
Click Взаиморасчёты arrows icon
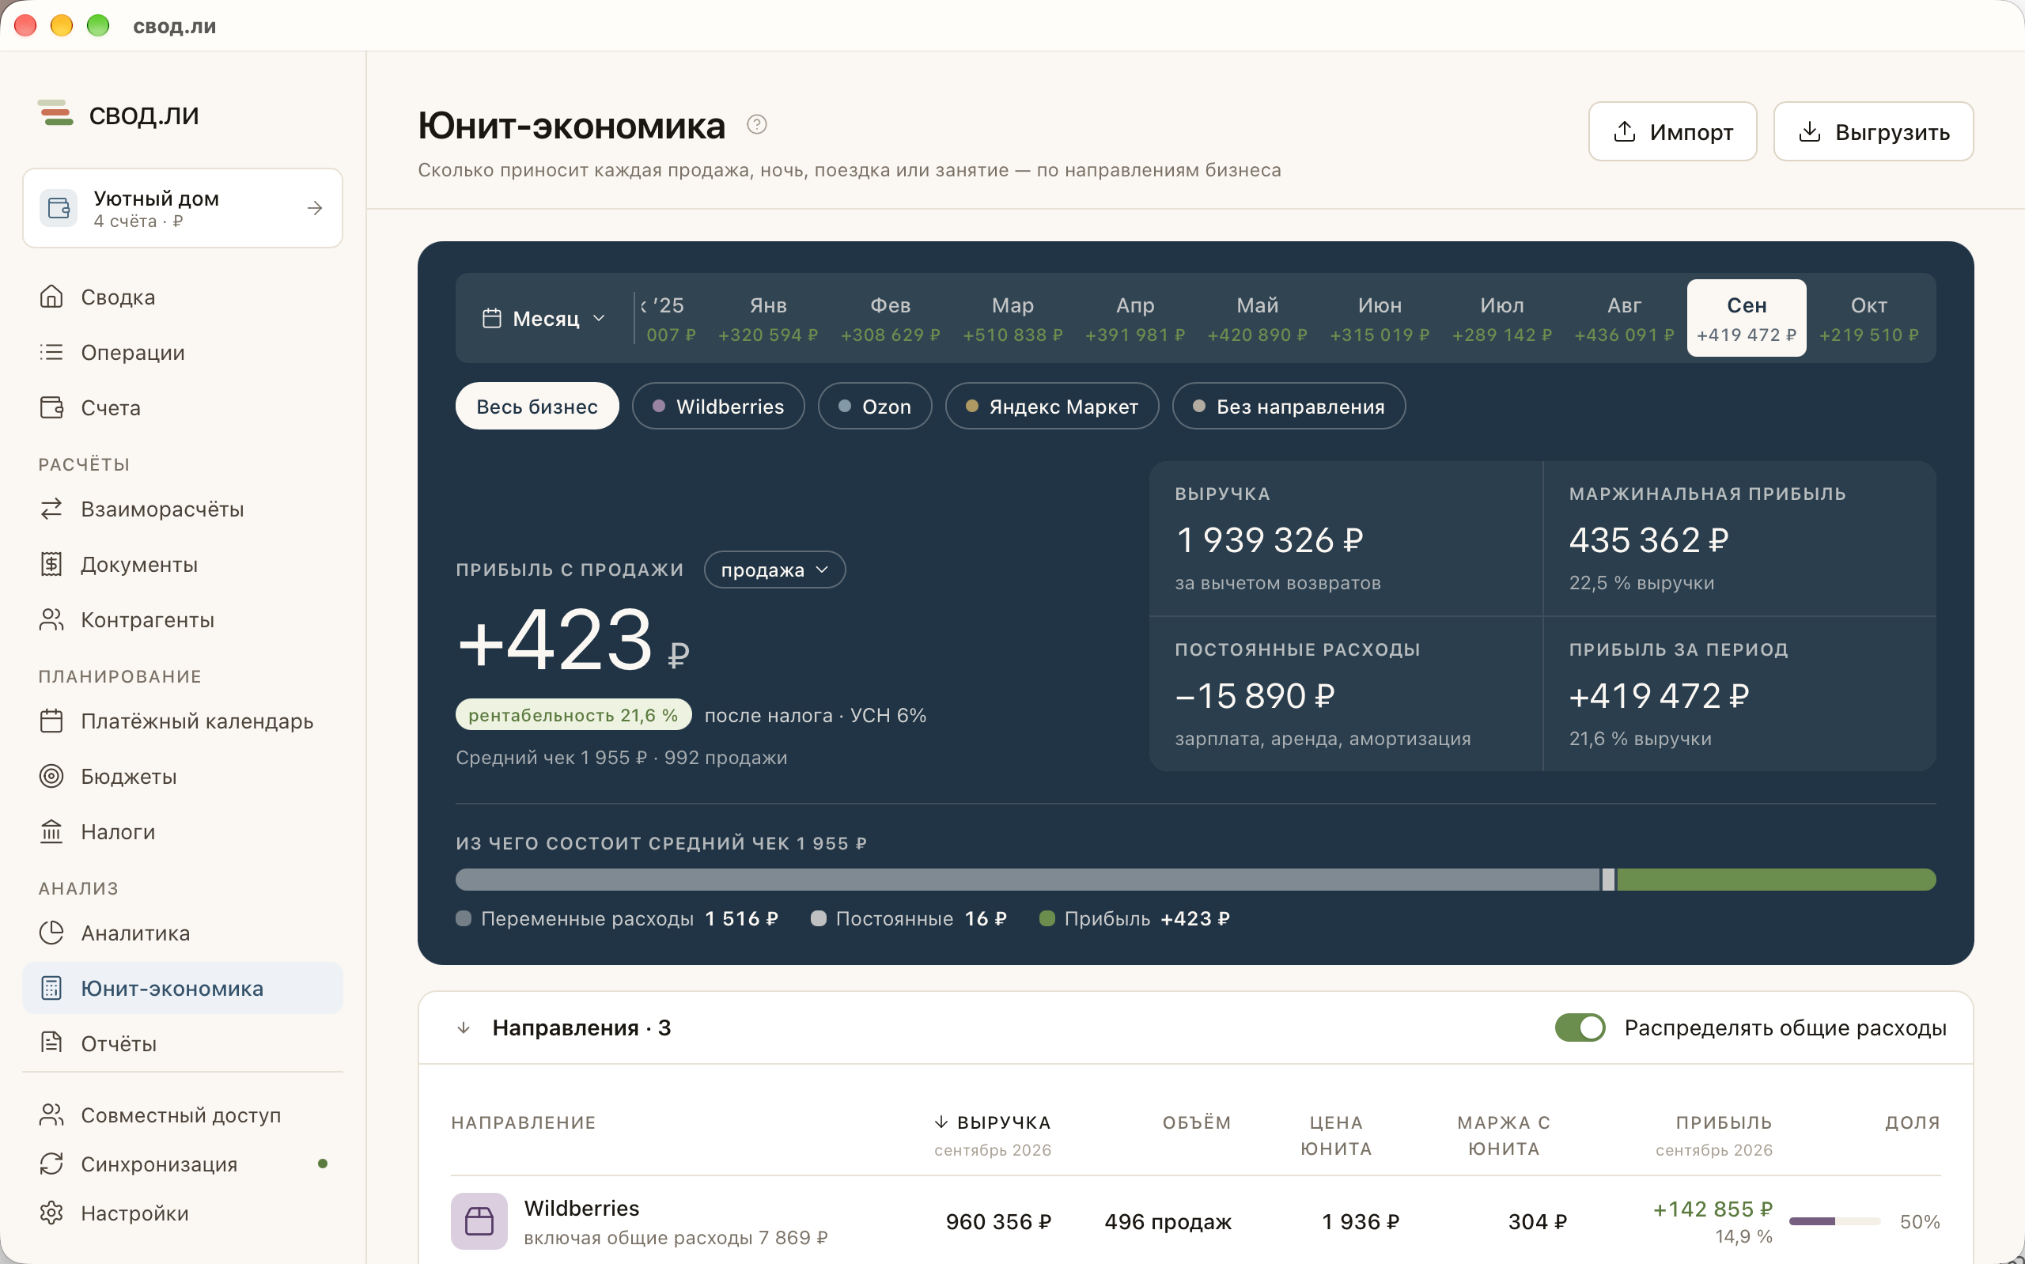pyautogui.click(x=52, y=509)
